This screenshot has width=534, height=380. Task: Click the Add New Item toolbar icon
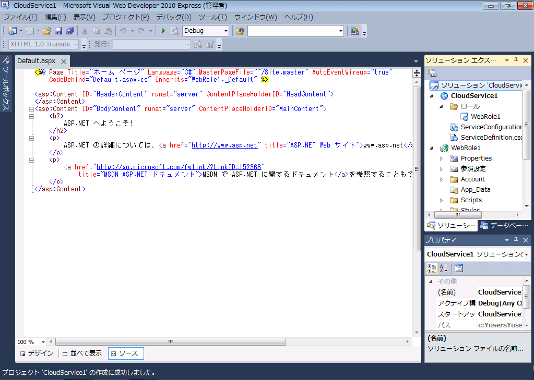(x=30, y=31)
